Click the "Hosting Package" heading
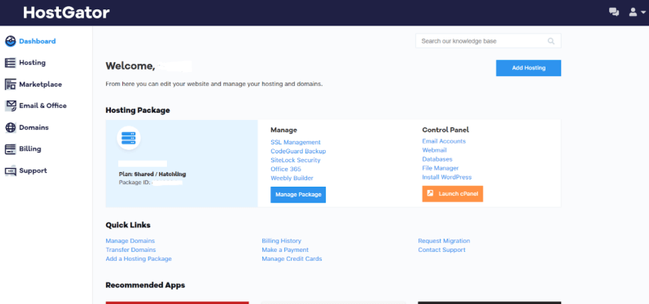Screen dimensions: 649x304 [138, 110]
